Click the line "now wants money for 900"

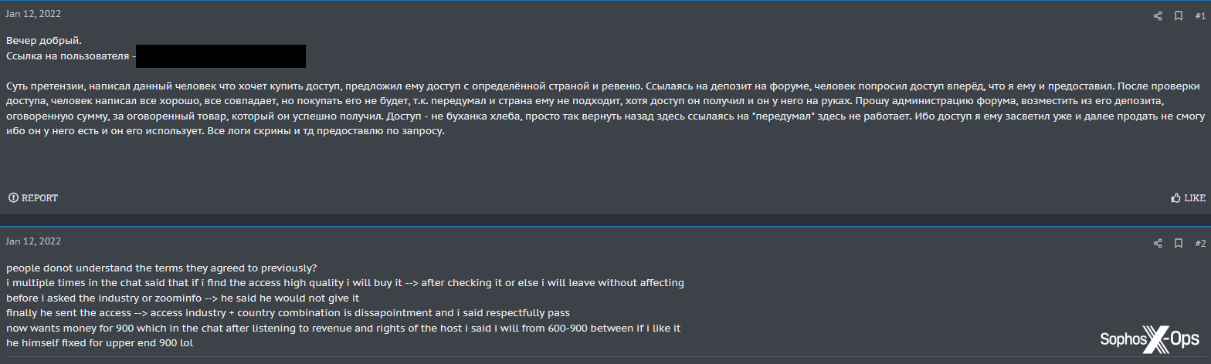(x=342, y=328)
